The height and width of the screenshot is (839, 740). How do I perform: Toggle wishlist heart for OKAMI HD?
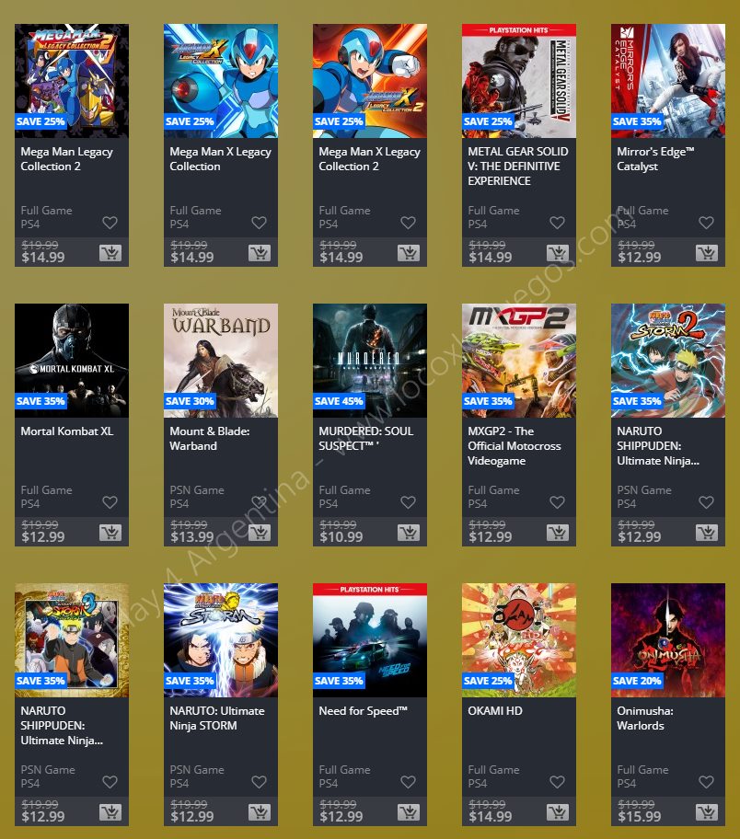(x=558, y=782)
